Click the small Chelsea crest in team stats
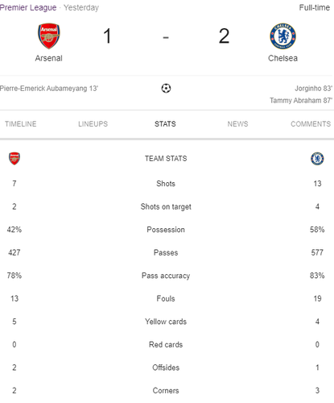Image resolution: width=334 pixels, height=403 pixels. pos(317,159)
